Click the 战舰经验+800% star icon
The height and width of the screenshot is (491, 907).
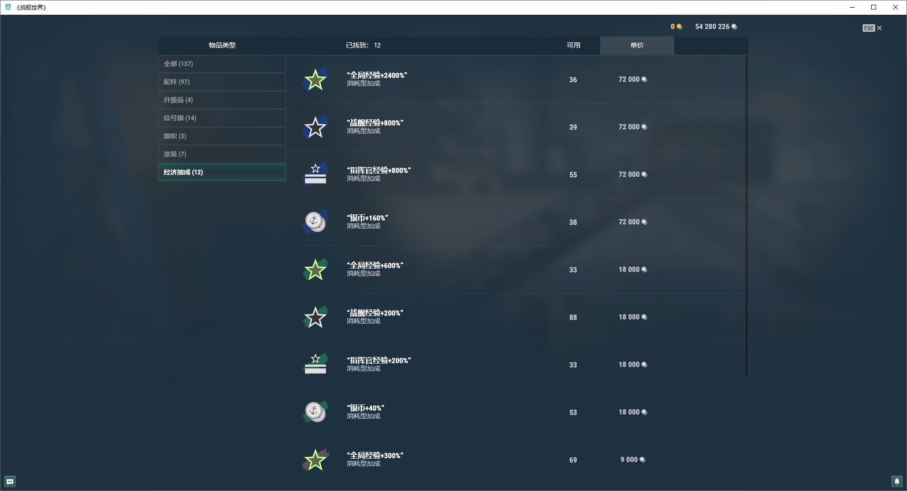(x=315, y=127)
